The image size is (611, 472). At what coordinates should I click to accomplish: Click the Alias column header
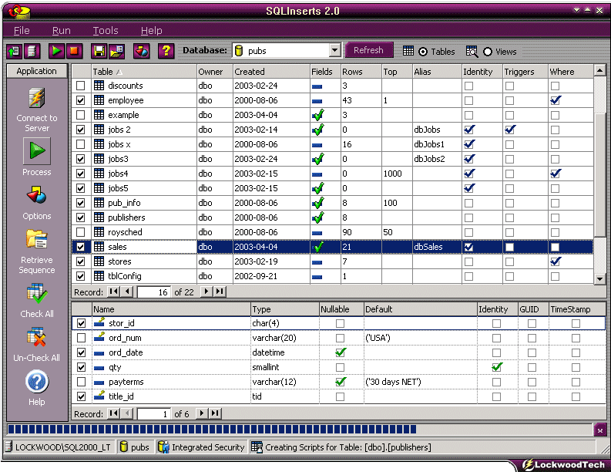[436, 72]
